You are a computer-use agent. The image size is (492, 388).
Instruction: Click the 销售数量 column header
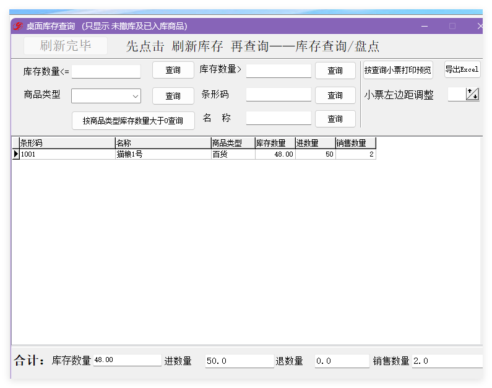(355, 143)
